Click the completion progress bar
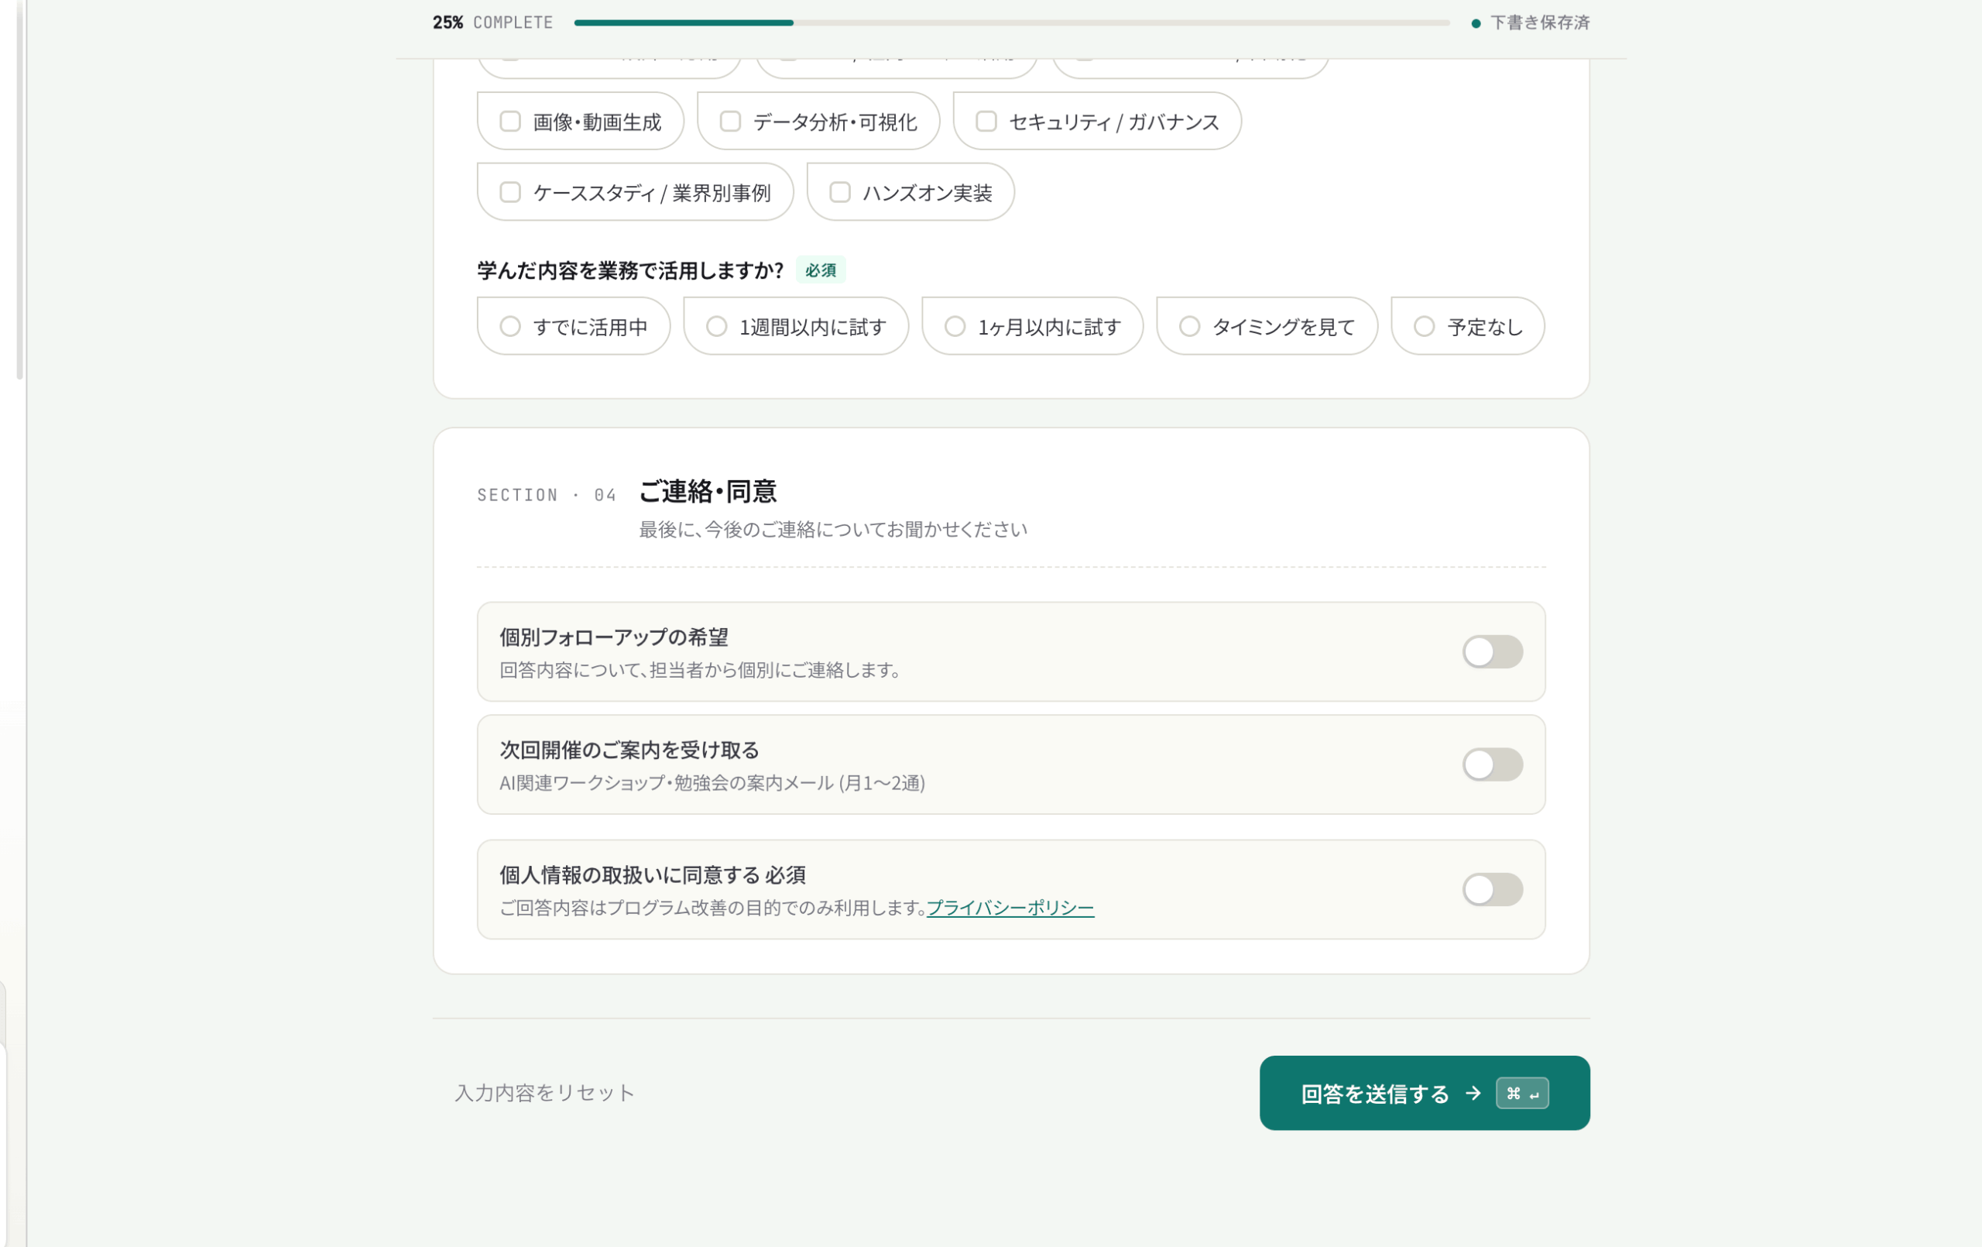Image resolution: width=1982 pixels, height=1247 pixels. coord(1012,23)
